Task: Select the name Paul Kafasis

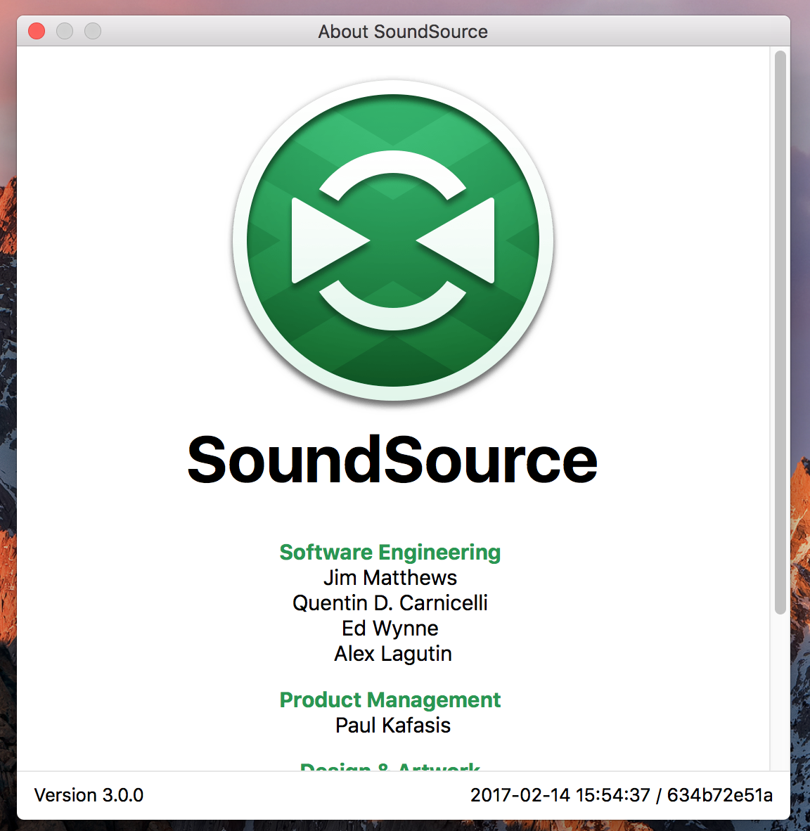Action: click(x=393, y=726)
